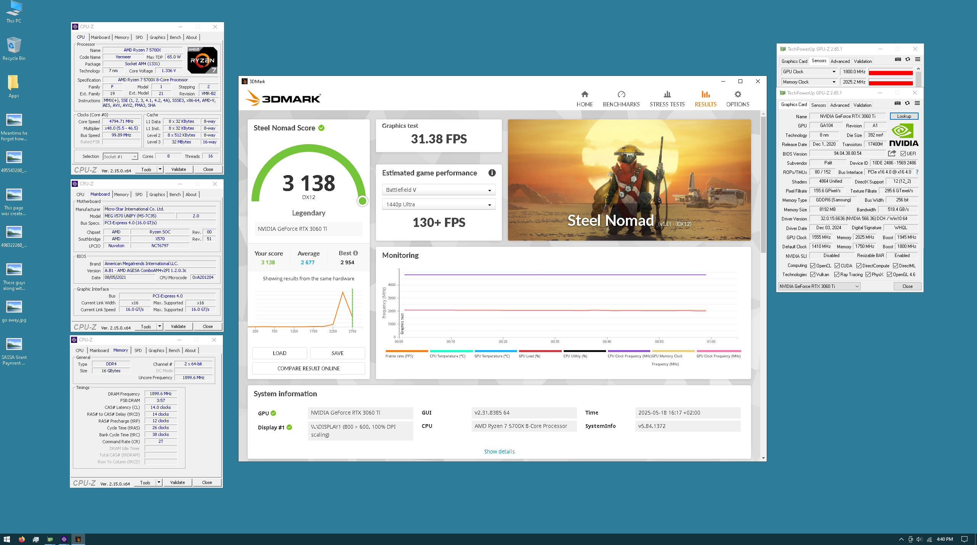Toggle OpenCL checkbox in GPU-Z
This screenshot has width=977, height=545.
coord(813,266)
